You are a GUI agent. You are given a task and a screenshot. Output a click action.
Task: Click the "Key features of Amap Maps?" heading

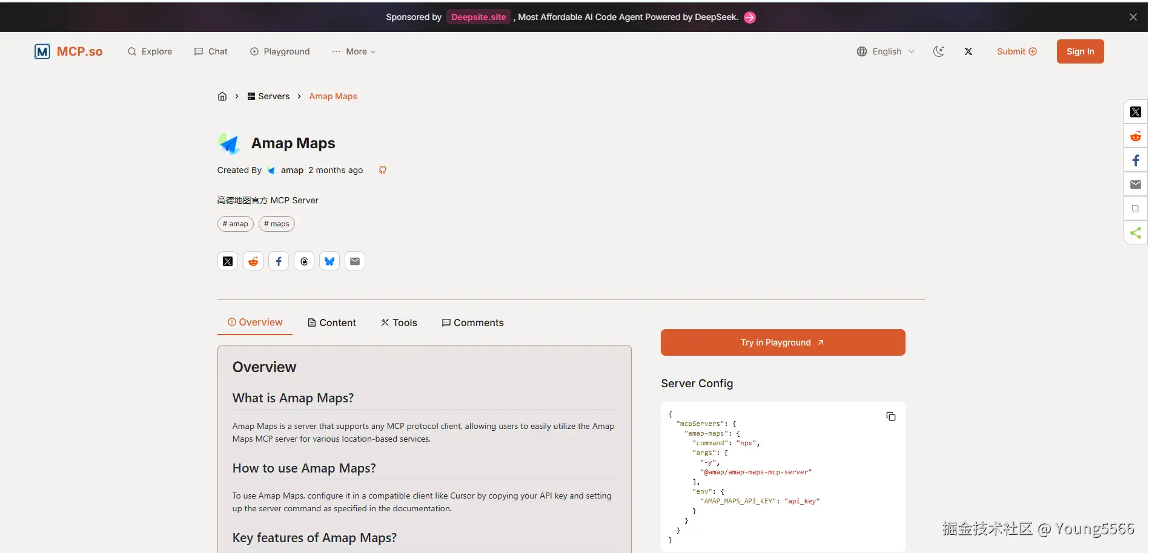(314, 538)
